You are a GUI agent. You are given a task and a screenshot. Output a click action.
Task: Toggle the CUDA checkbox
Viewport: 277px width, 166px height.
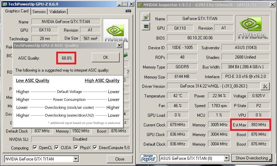(57, 147)
